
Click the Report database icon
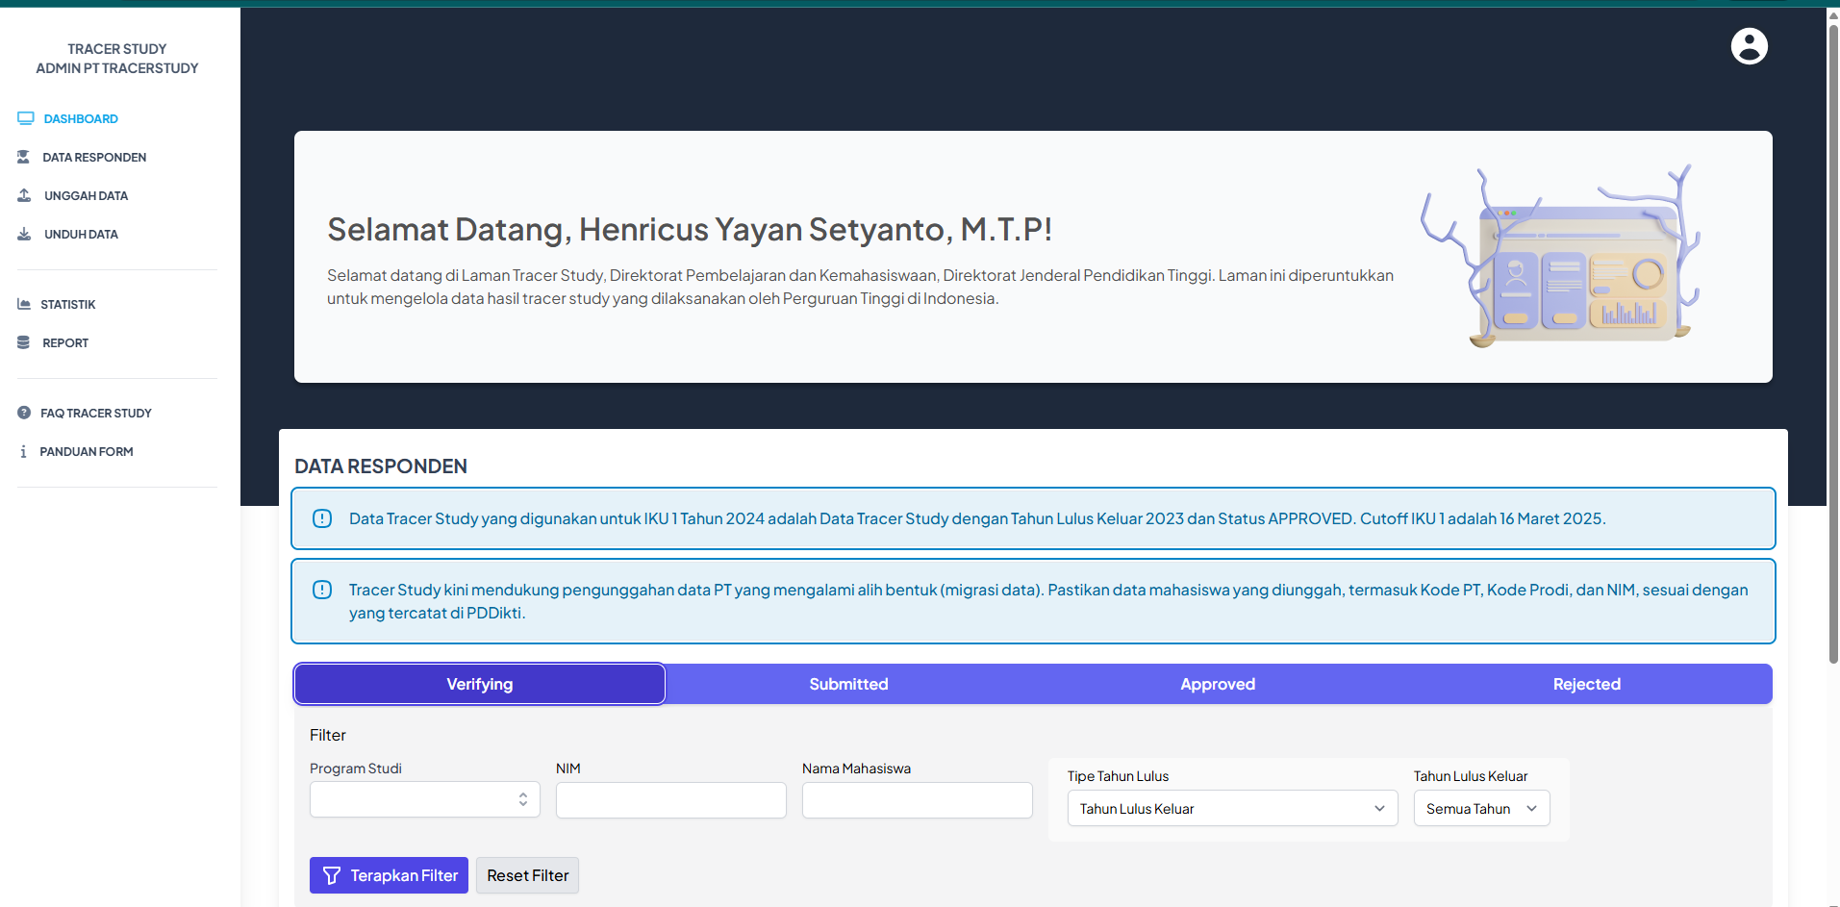pyautogui.click(x=24, y=342)
